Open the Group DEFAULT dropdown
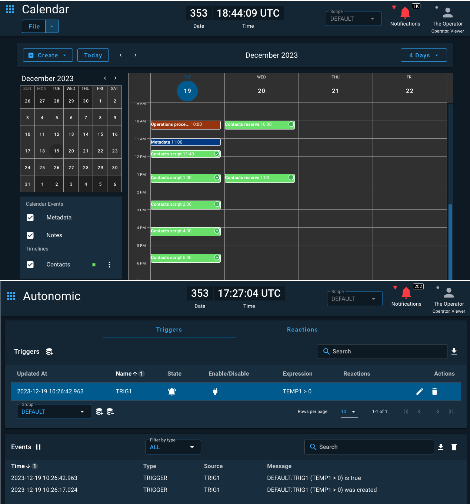Viewport: 470px width, 504px height. pyautogui.click(x=54, y=411)
